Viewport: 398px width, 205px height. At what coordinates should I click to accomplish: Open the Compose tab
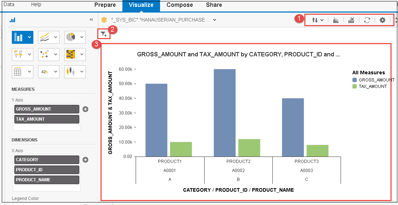point(179,5)
